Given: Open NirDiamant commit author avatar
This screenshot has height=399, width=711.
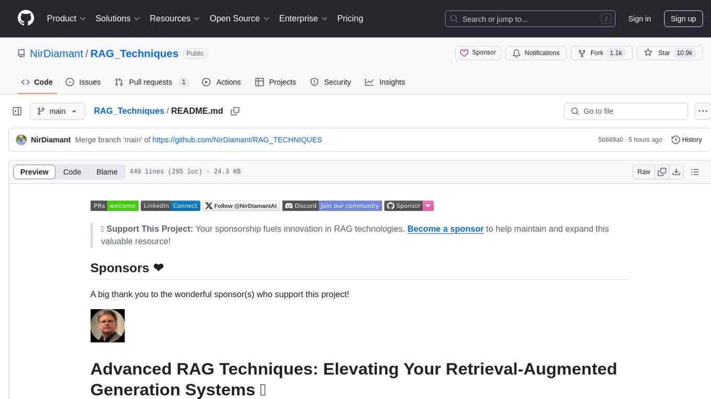Looking at the screenshot, I should (21, 140).
